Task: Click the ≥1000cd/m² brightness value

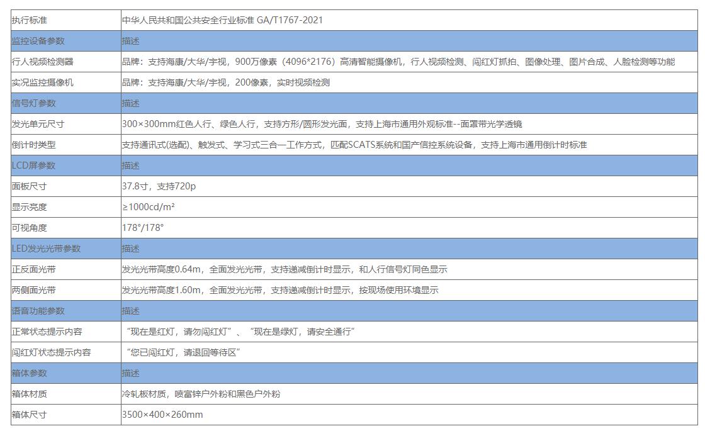Action: click(x=149, y=207)
